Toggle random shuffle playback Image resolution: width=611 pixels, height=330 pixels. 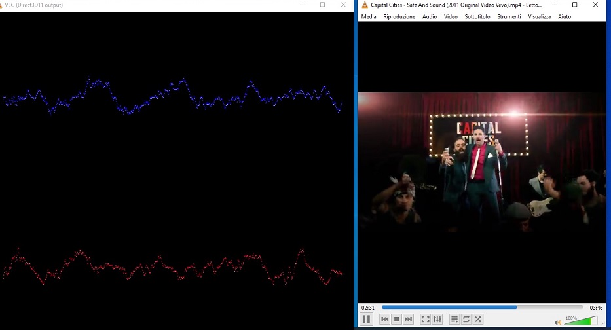(478, 319)
